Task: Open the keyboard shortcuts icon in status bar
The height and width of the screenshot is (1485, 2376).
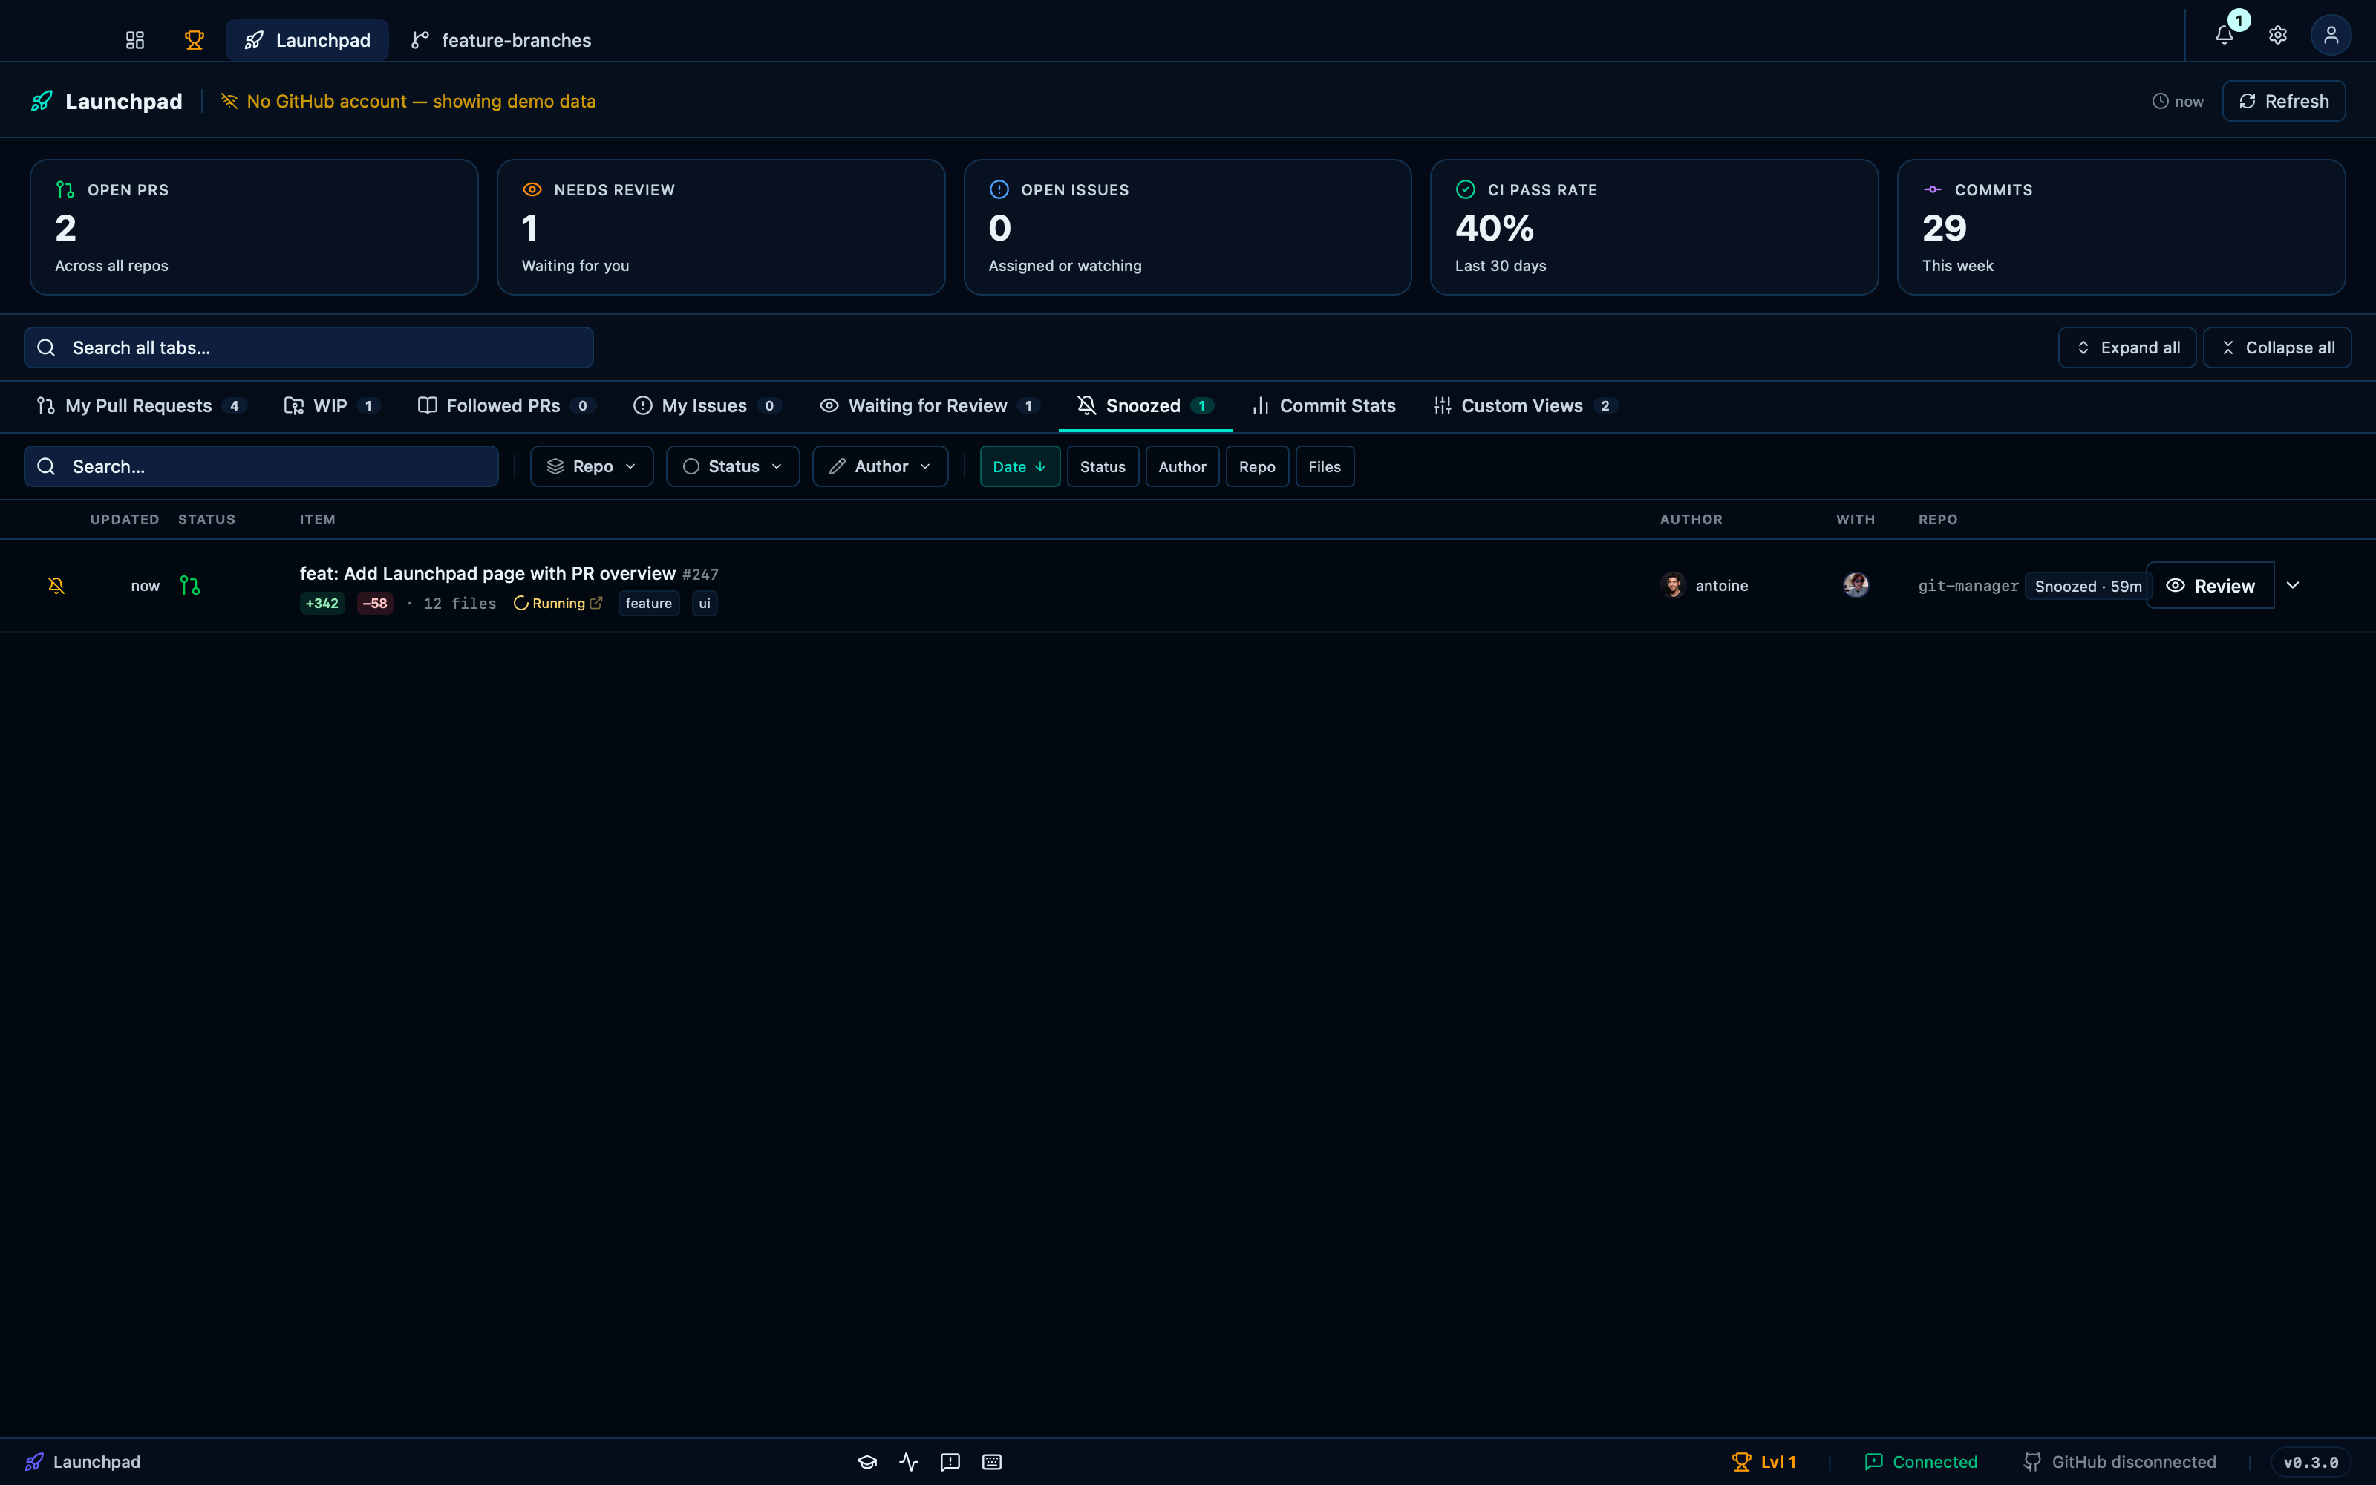Action: tap(992, 1461)
